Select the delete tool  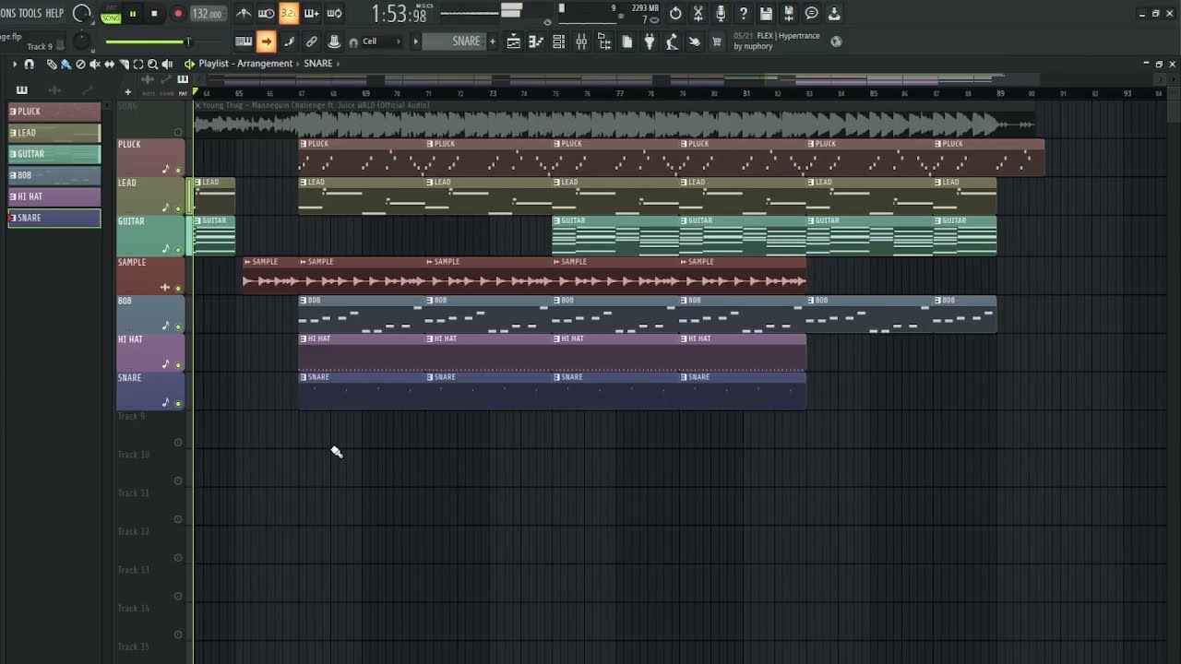pos(80,64)
